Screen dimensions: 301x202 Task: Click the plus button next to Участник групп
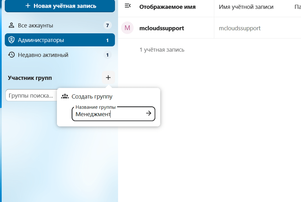pyautogui.click(x=108, y=78)
